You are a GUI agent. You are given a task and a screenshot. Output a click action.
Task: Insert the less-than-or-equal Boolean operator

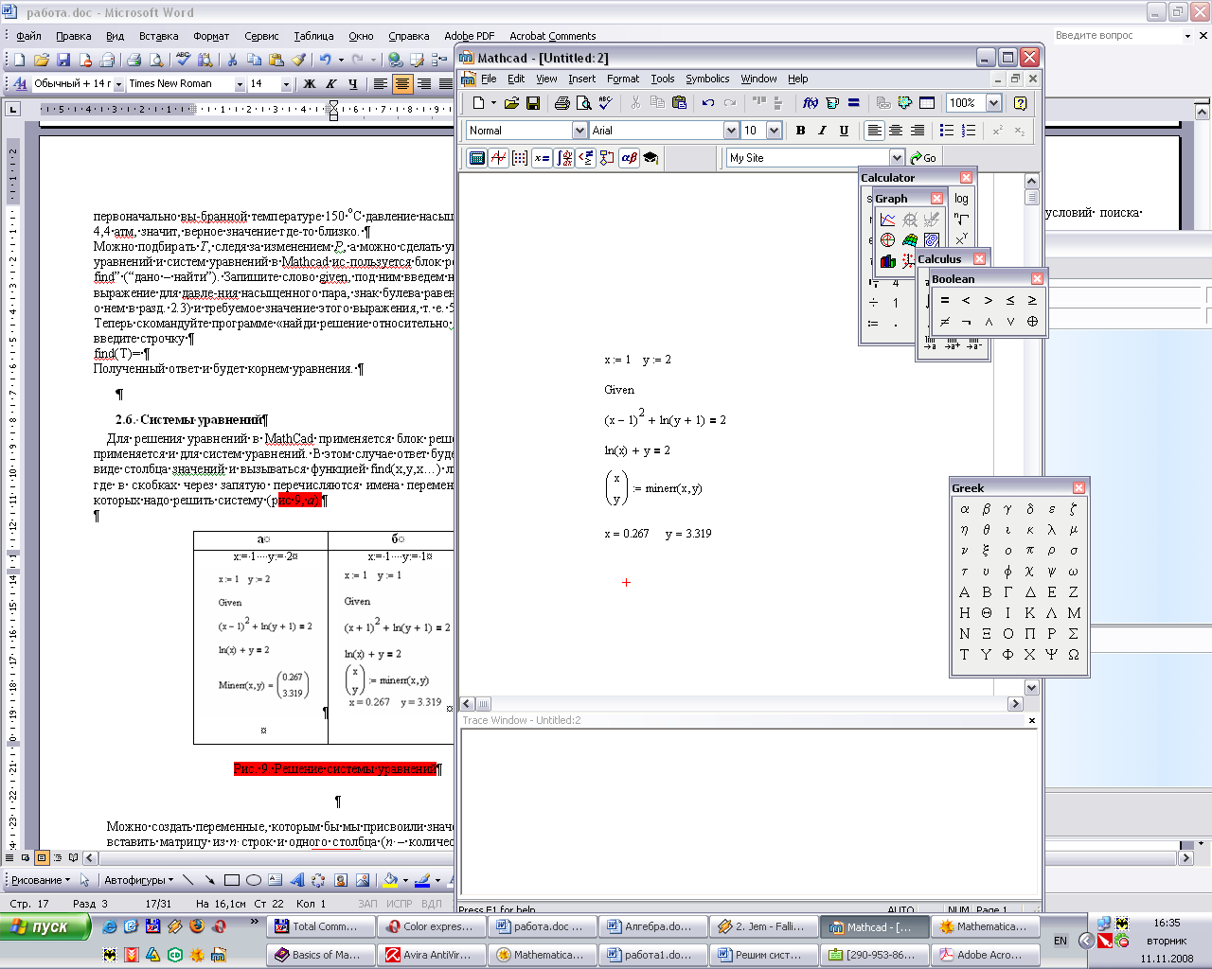pyautogui.click(x=1010, y=300)
